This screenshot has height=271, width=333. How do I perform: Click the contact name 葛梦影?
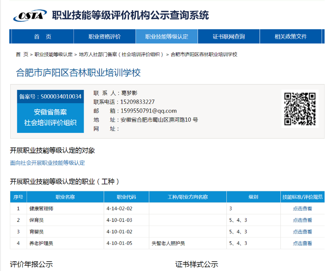point(129,93)
